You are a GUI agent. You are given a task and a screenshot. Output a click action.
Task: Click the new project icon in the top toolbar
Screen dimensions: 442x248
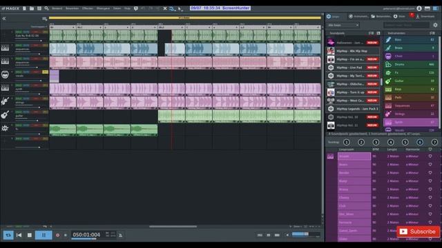(x=25, y=8)
